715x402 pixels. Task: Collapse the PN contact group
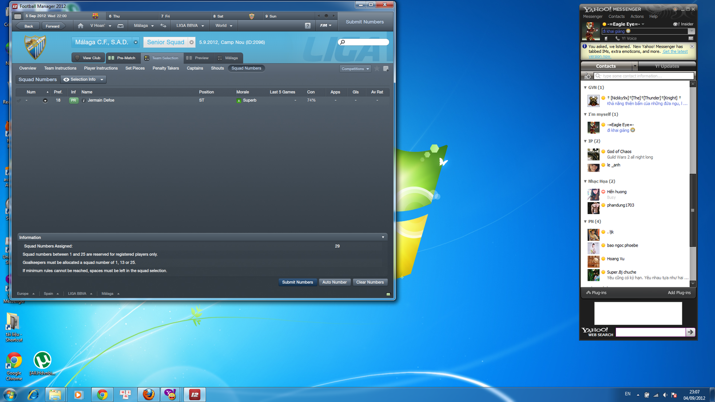click(585, 221)
